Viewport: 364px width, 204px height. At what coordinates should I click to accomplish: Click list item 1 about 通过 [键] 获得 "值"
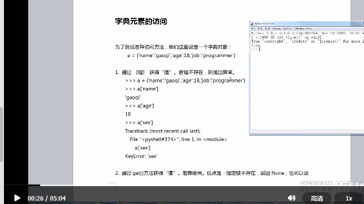pos(175,72)
